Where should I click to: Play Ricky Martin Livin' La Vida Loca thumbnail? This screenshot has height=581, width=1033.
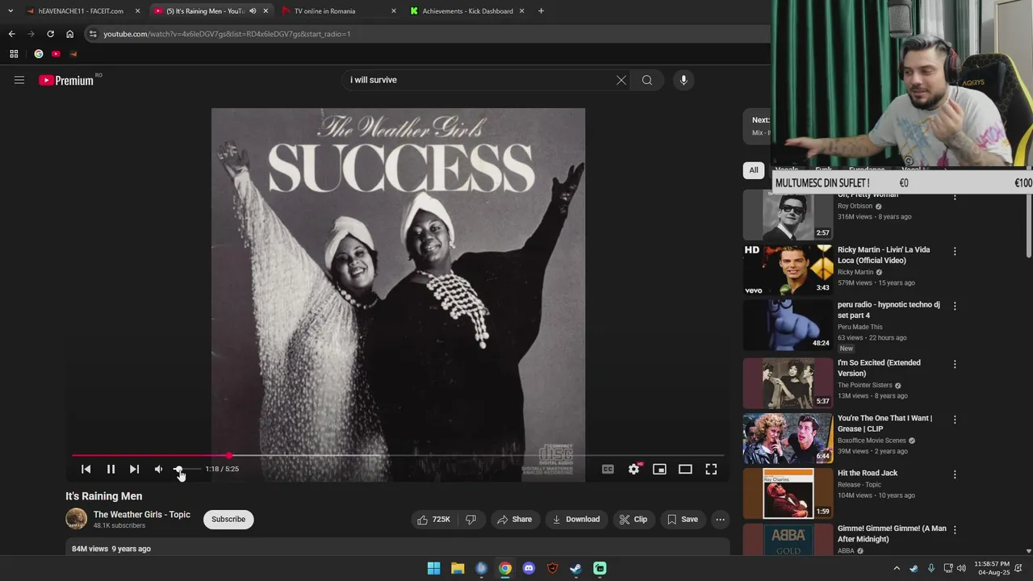click(788, 270)
